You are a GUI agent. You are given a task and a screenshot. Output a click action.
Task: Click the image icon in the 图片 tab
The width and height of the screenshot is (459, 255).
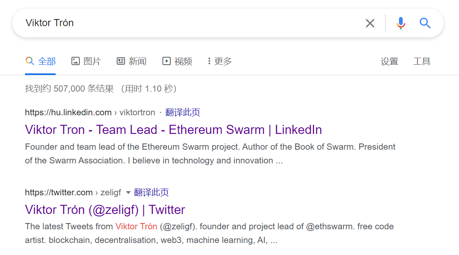pyautogui.click(x=75, y=61)
